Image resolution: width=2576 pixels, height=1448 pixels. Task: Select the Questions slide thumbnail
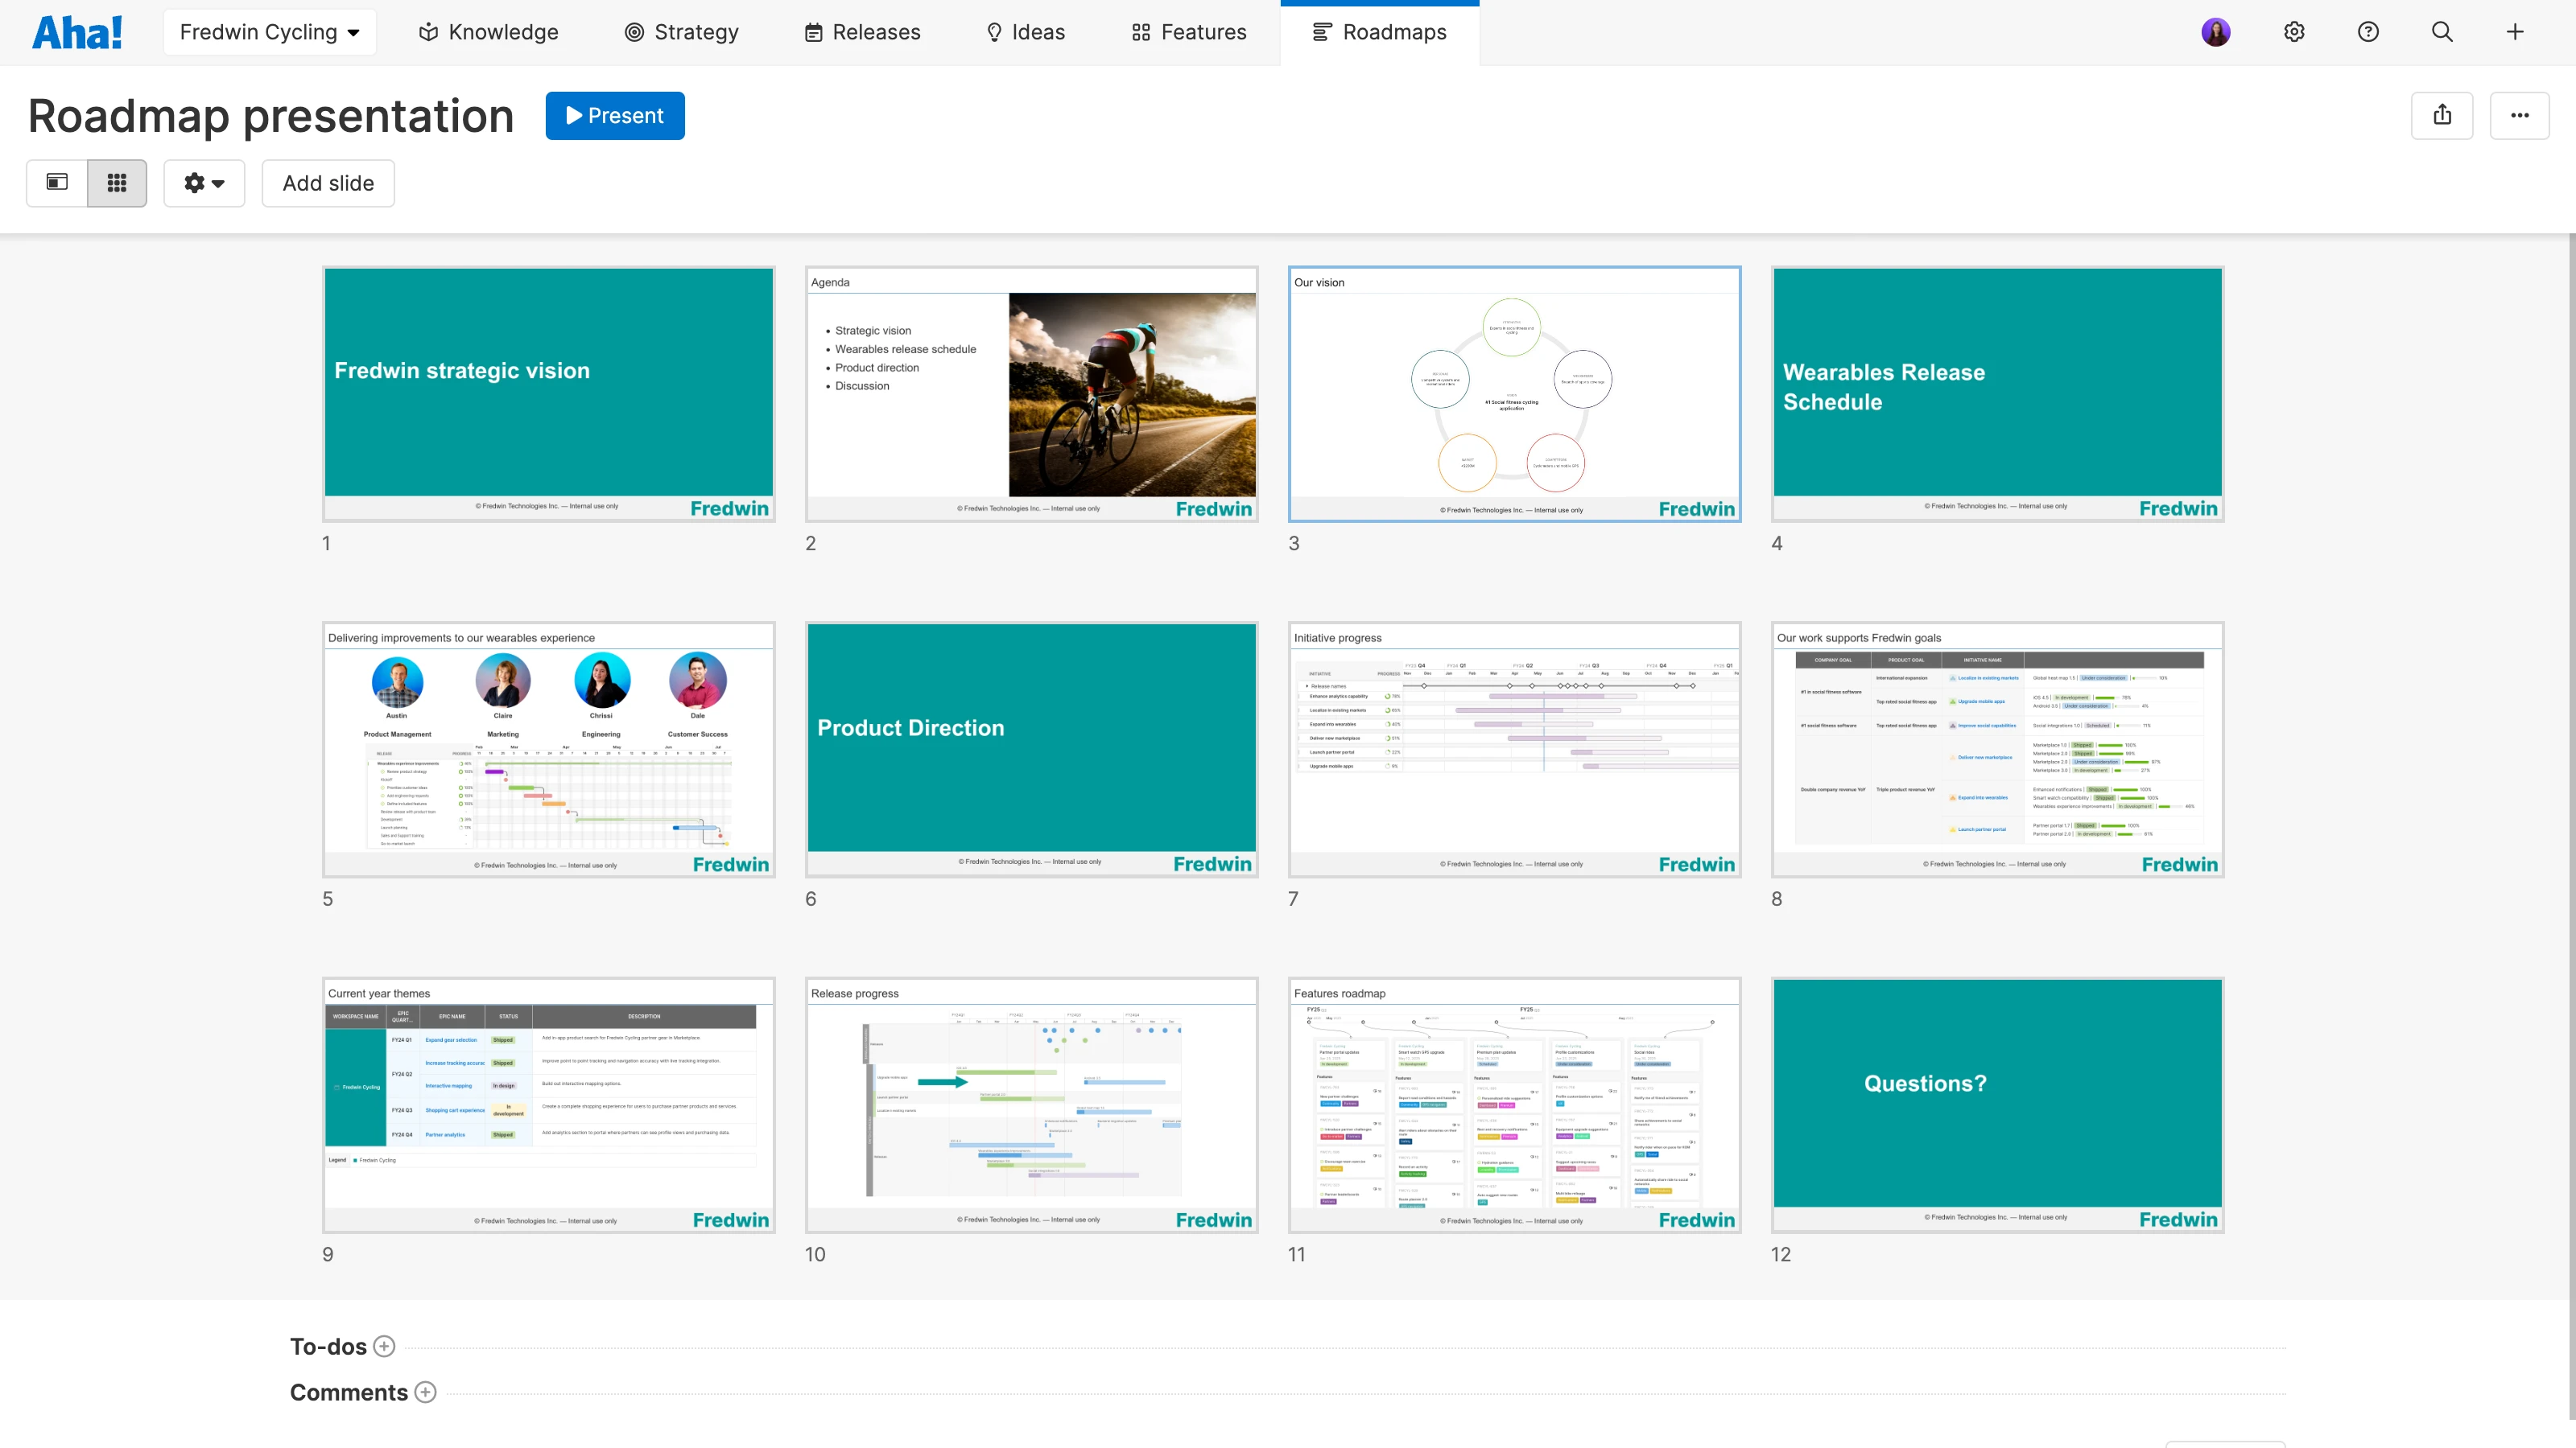tap(1996, 1105)
